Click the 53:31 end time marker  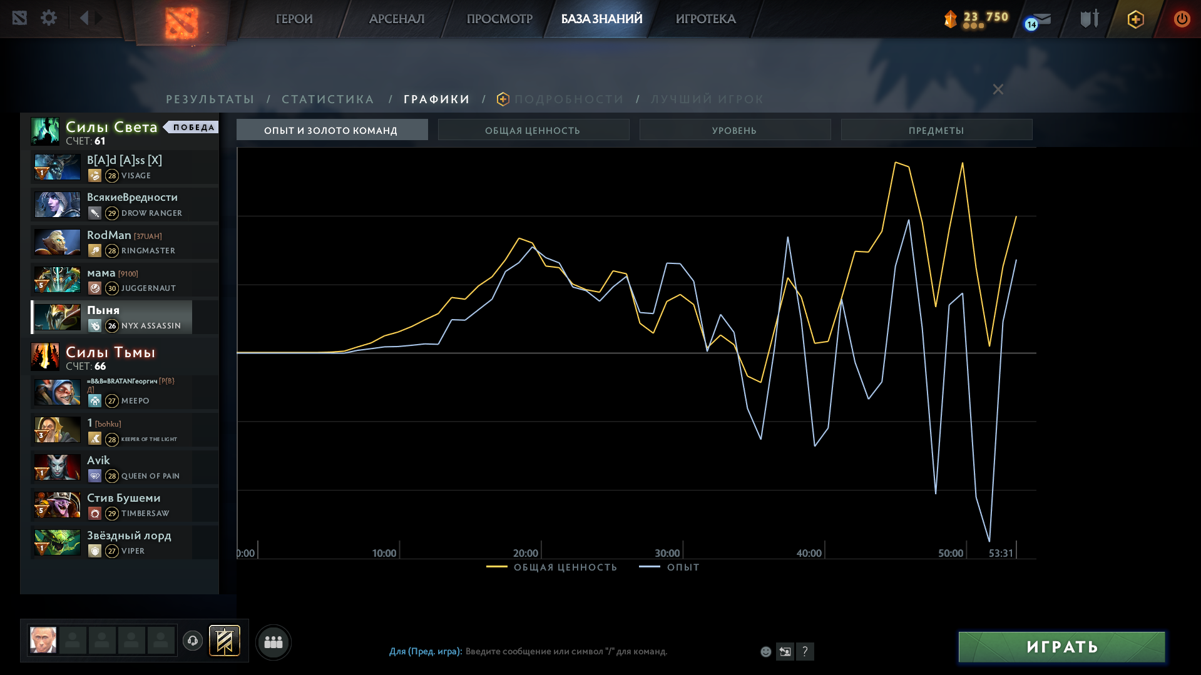[1001, 553]
